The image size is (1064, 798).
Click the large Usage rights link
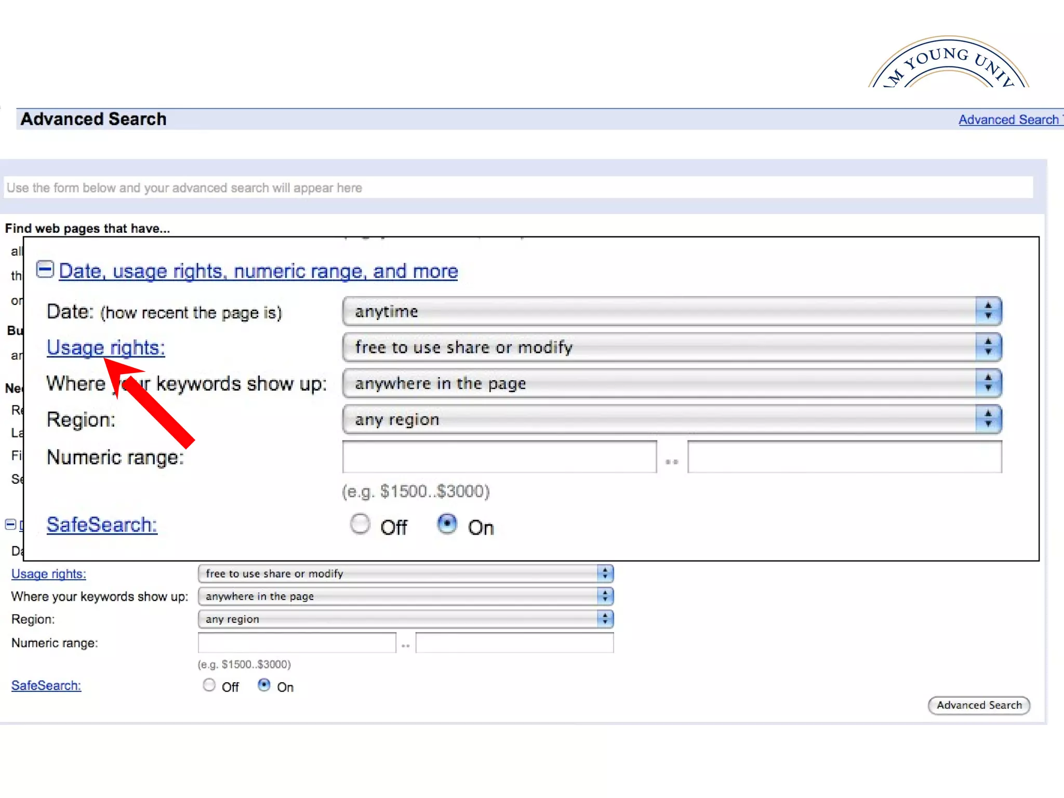(x=105, y=348)
